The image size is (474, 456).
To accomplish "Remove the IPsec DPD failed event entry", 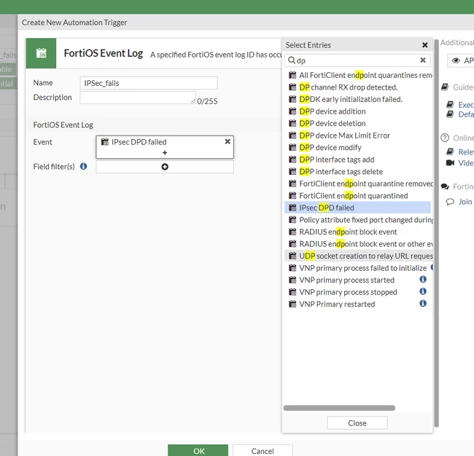I will (228, 141).
